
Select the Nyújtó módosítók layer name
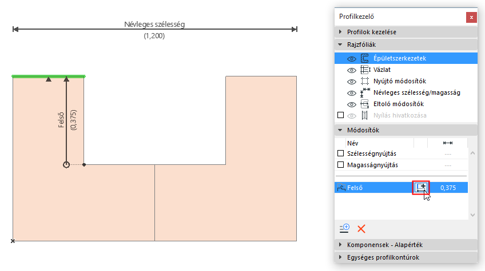(400, 81)
